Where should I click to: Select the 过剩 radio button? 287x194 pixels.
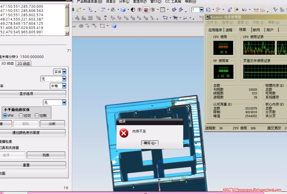pyautogui.click(x=37, y=116)
